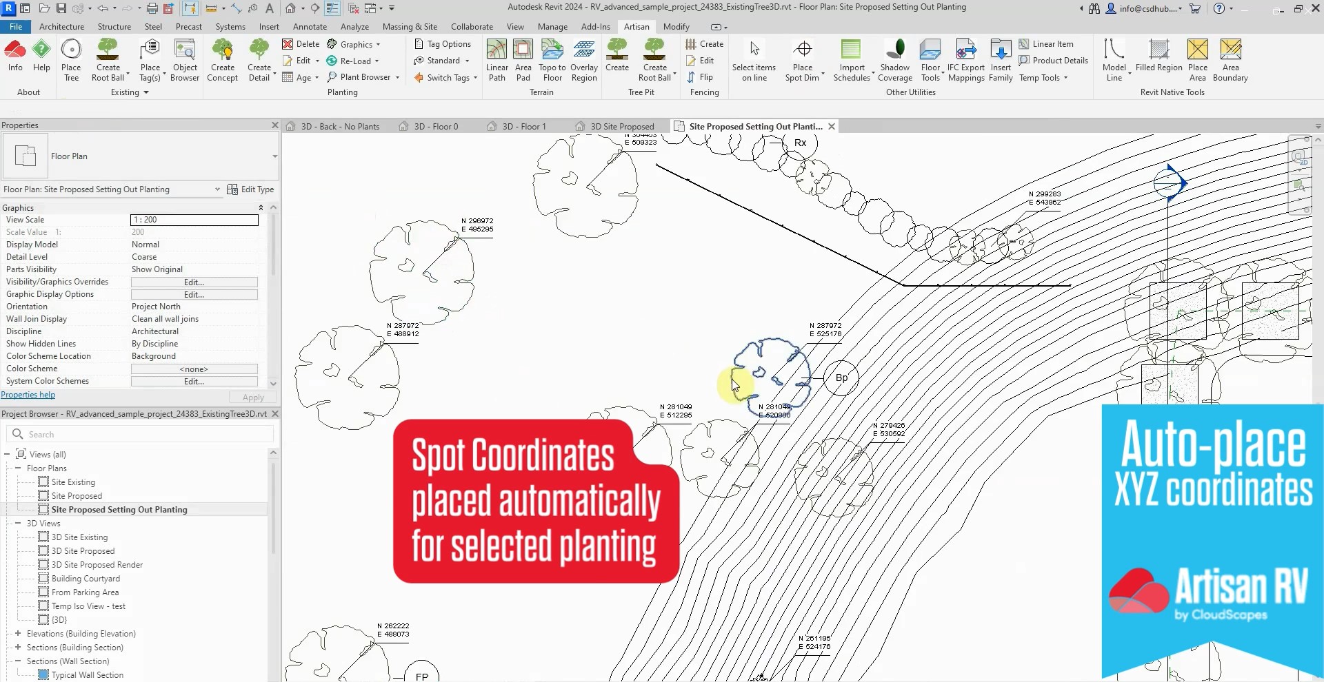Select the Area Pad tool
This screenshot has height=682, width=1324.
coord(523,61)
